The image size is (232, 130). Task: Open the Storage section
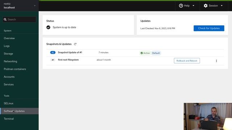[19, 54]
